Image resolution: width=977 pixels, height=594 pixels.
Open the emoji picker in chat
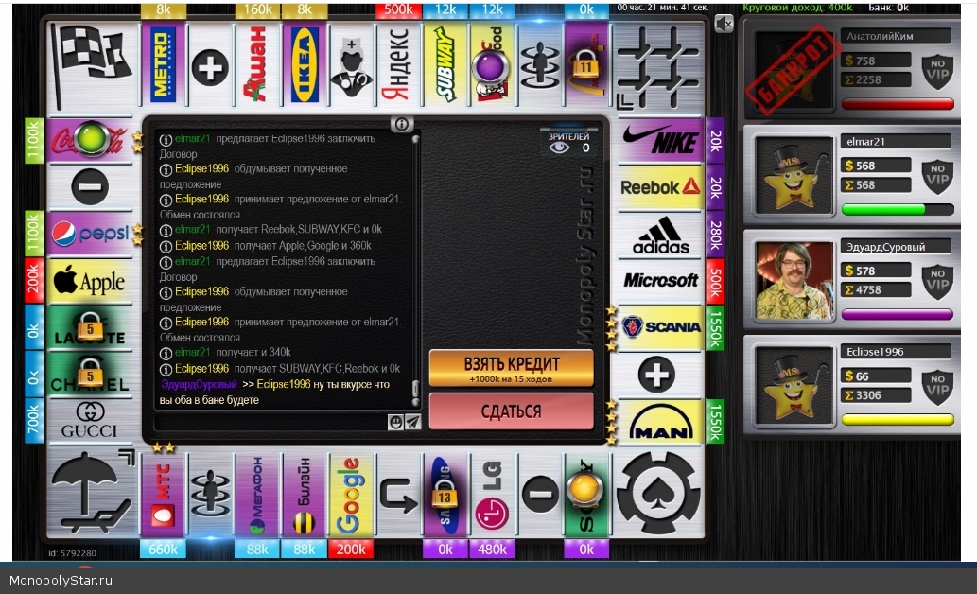point(395,422)
